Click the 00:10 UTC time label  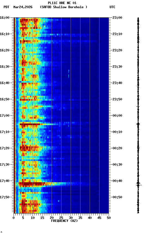117,132
